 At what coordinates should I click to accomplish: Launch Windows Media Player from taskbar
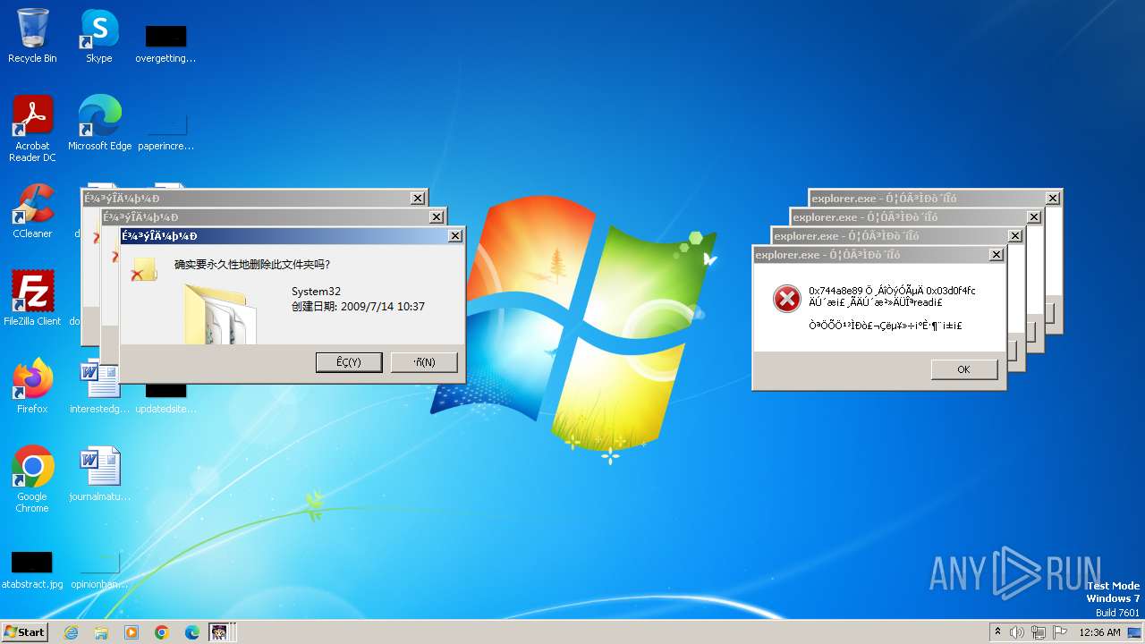tap(131, 632)
